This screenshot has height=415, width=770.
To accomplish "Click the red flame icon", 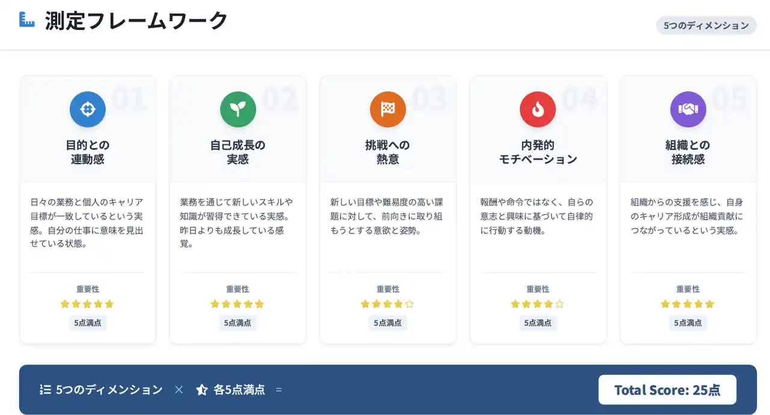I will pyautogui.click(x=538, y=109).
